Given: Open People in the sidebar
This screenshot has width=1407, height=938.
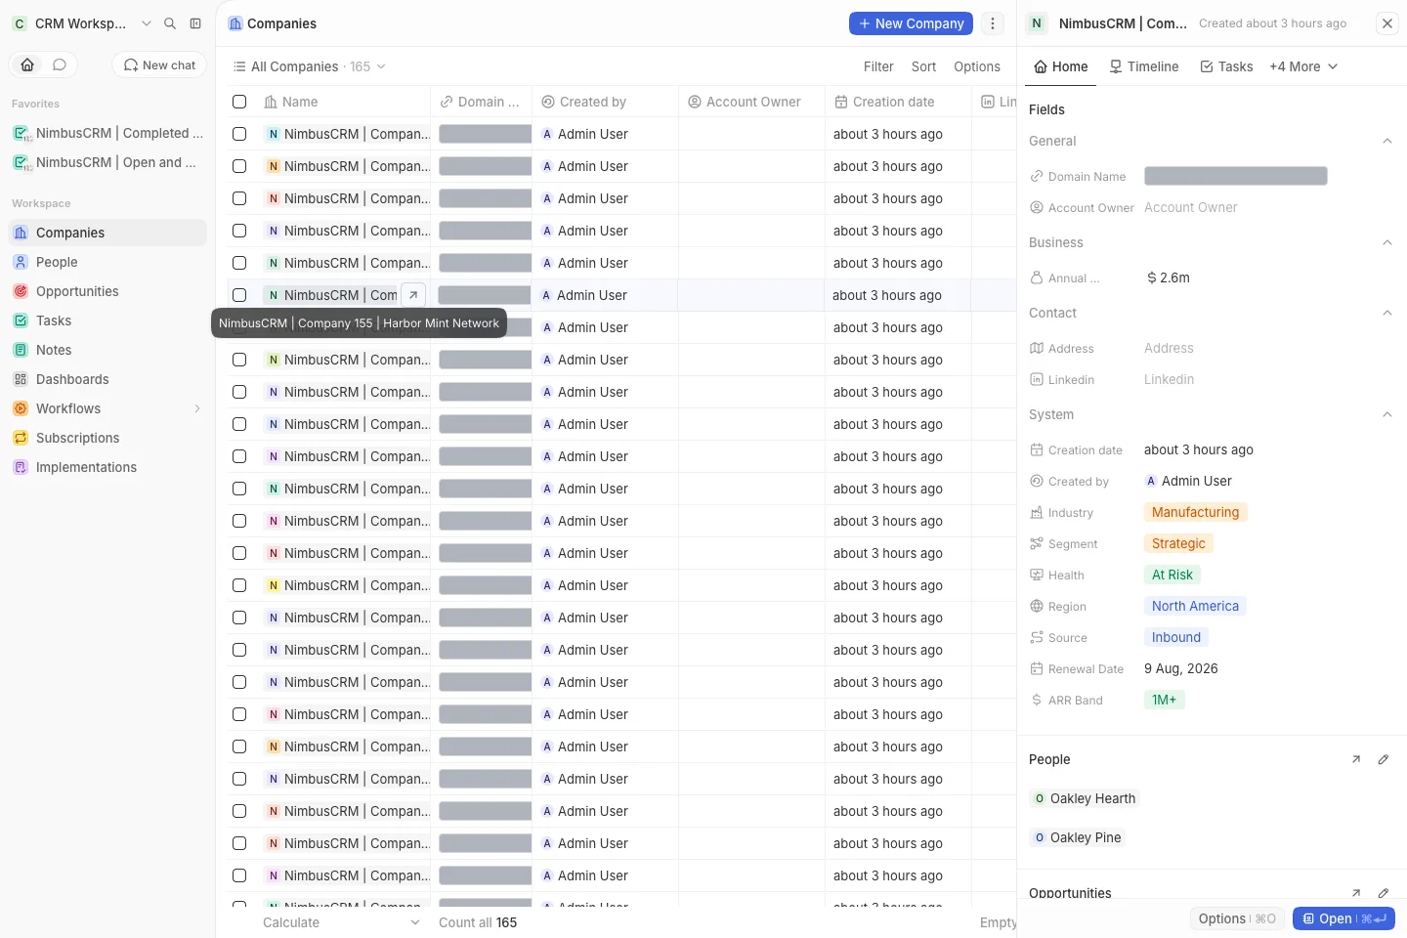Looking at the screenshot, I should 107,262.
